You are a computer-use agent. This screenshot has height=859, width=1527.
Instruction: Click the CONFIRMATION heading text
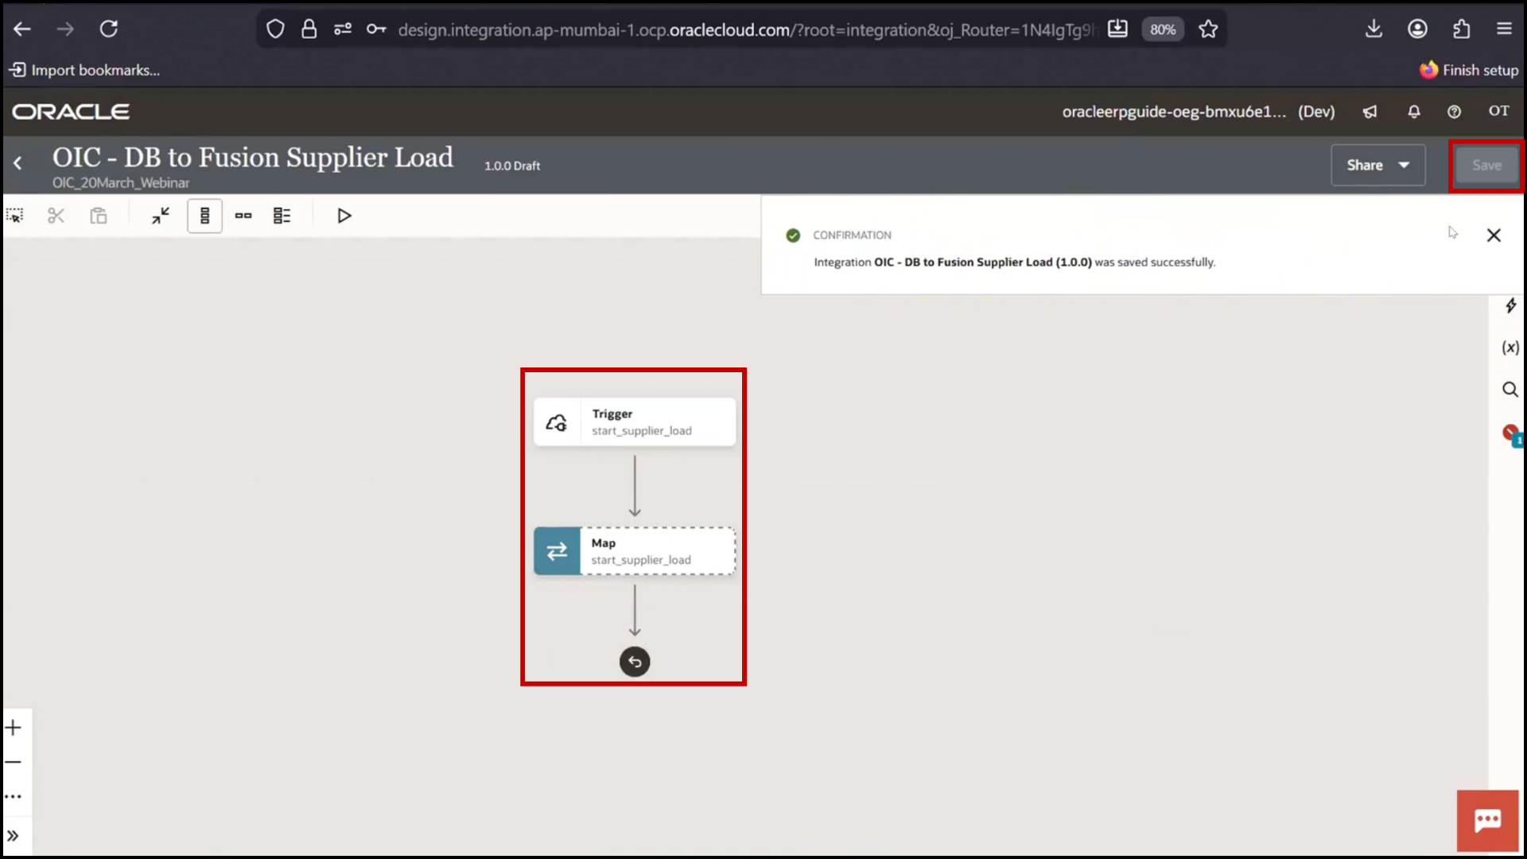coord(852,235)
